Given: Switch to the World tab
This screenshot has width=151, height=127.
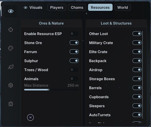Looking at the screenshot, I should (x=123, y=7).
